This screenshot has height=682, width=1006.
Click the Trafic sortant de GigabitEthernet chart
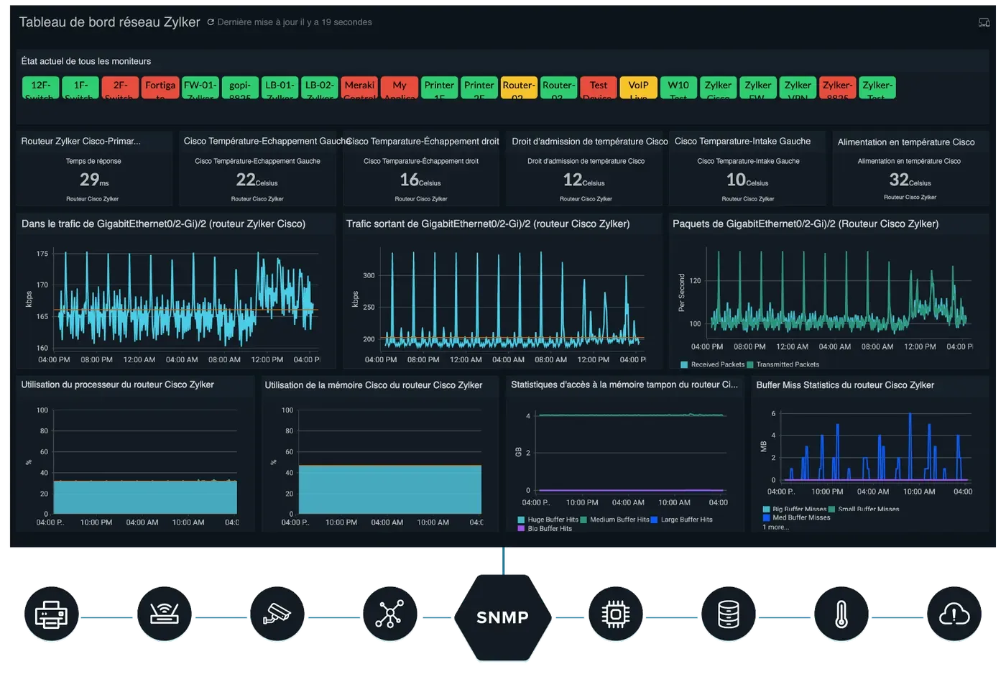(x=502, y=290)
